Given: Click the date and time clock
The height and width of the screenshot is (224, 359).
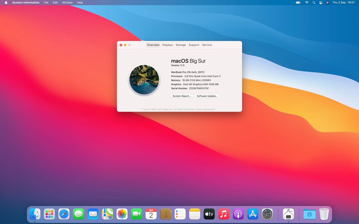Looking at the screenshot, I should coord(344,3).
